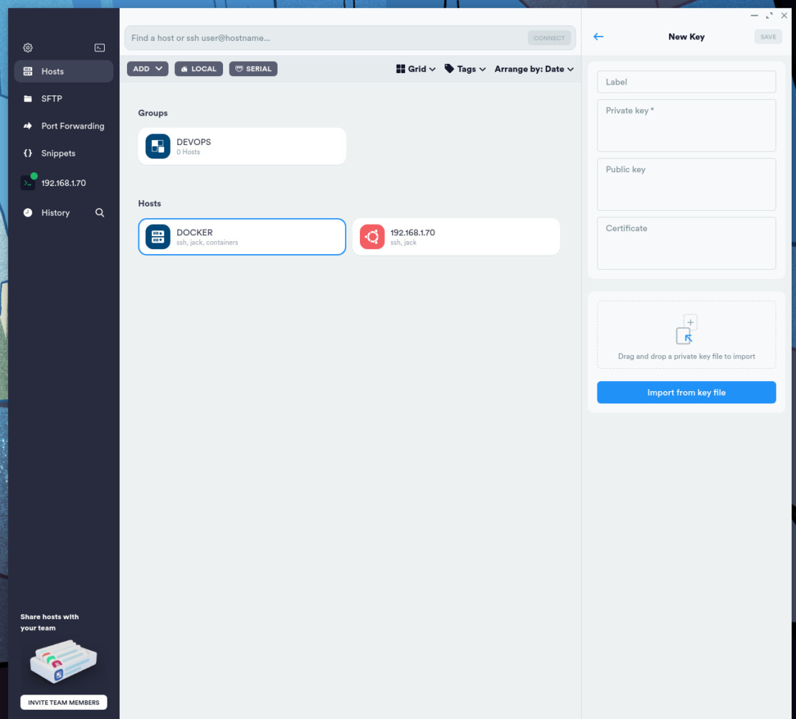
Task: Open host search with the magnifier icon
Action: (100, 212)
